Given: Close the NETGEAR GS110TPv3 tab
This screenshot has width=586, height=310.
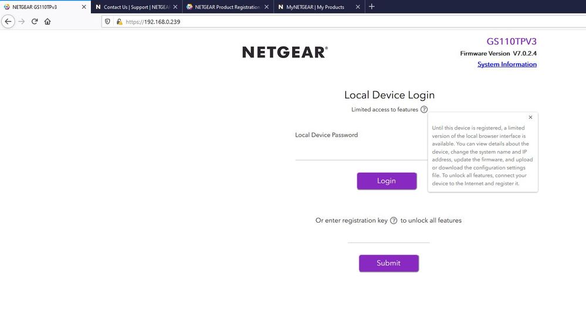Looking at the screenshot, I should [x=84, y=6].
